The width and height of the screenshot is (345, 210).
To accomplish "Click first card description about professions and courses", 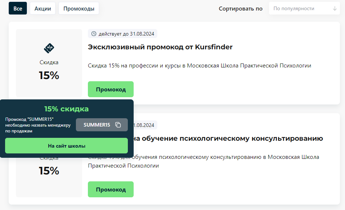I will [x=199, y=65].
